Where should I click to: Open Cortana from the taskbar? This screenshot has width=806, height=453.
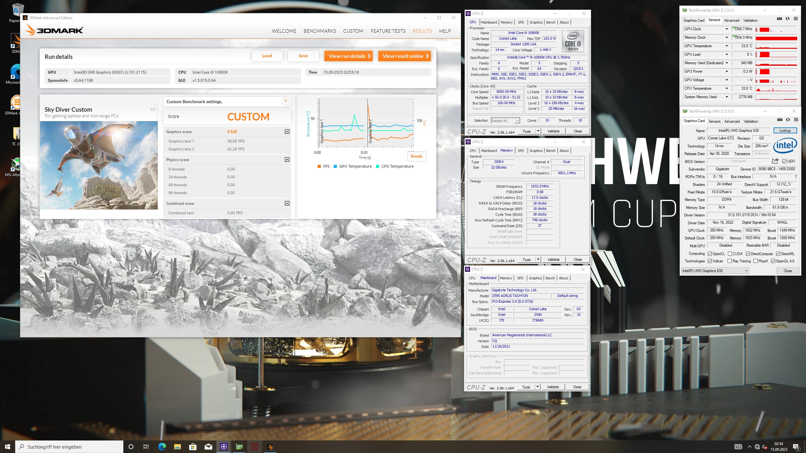pos(131,447)
